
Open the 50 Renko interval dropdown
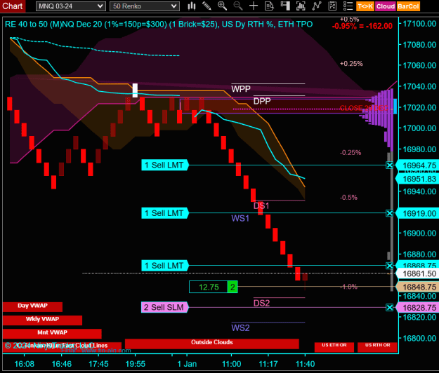(145, 6)
